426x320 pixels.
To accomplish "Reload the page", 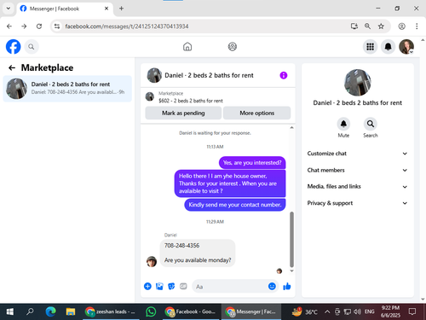I will (39, 26).
